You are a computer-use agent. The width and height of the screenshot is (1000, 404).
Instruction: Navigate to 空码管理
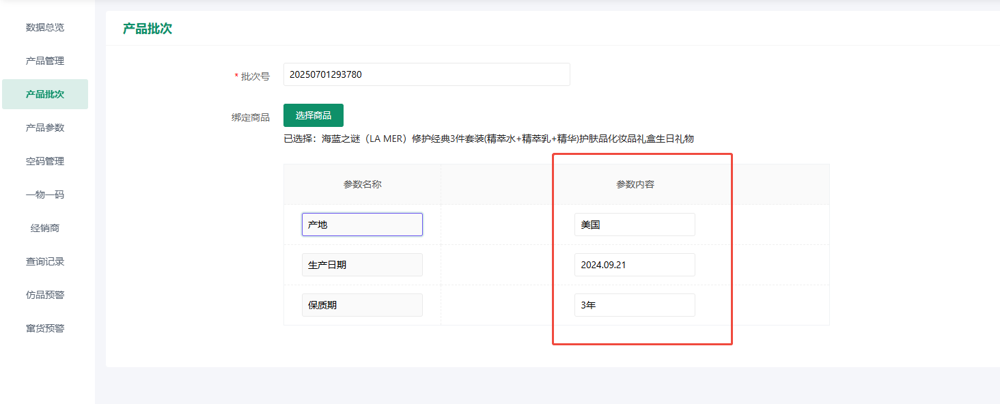tap(45, 161)
